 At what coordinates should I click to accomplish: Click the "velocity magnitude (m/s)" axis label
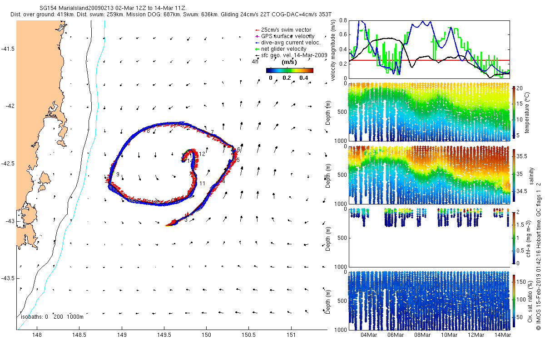point(334,50)
